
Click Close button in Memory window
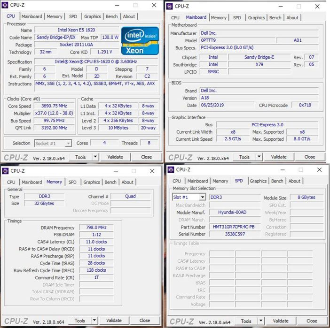pos(145,320)
